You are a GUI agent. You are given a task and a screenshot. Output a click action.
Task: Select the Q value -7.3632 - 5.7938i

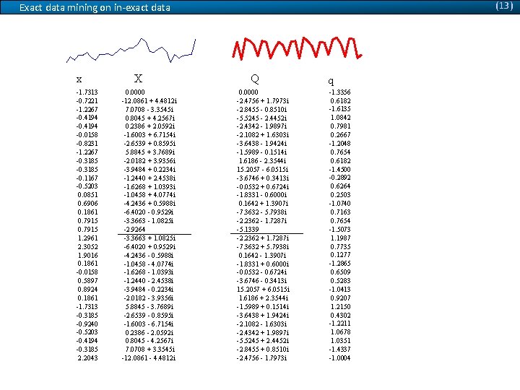(x=261, y=212)
